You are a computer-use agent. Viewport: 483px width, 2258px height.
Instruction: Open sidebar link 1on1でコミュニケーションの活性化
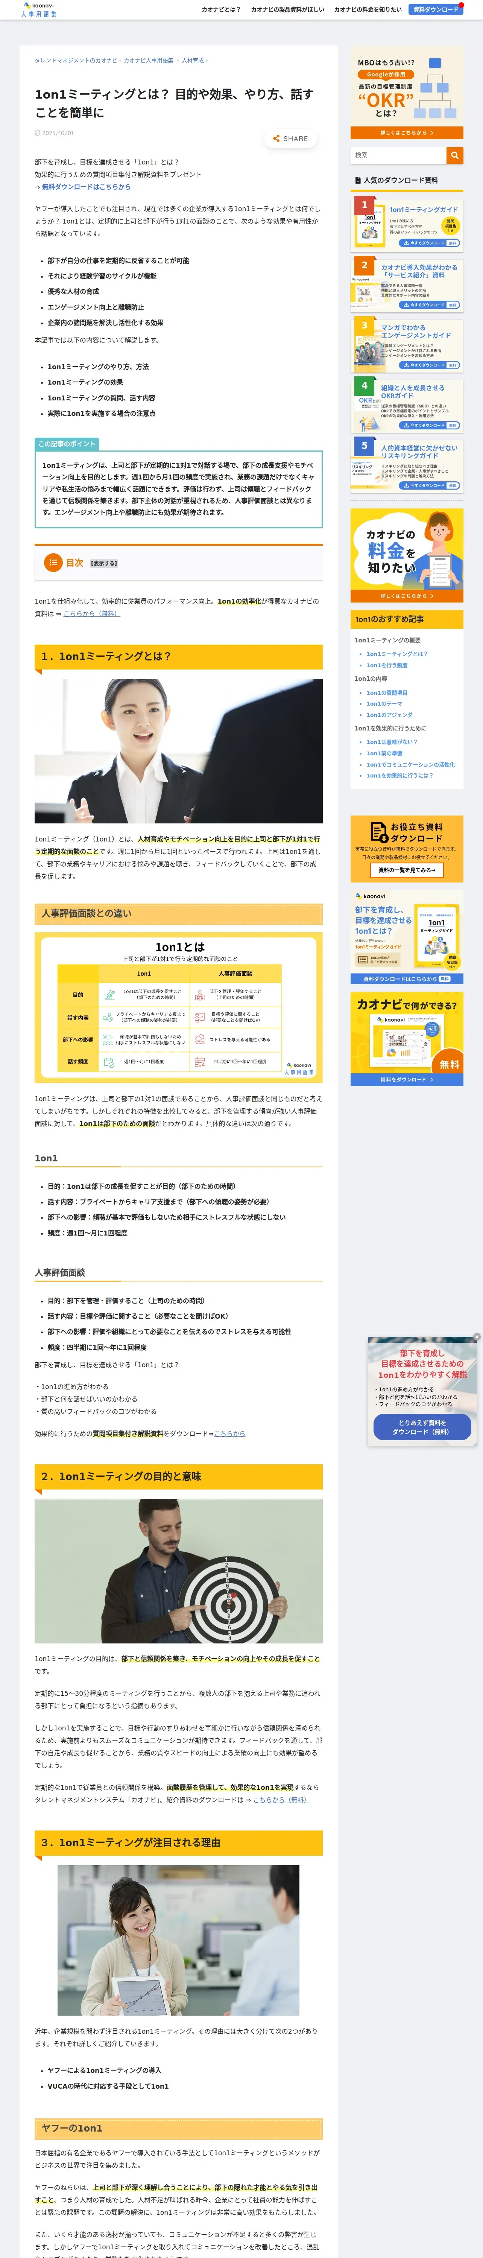point(410,764)
